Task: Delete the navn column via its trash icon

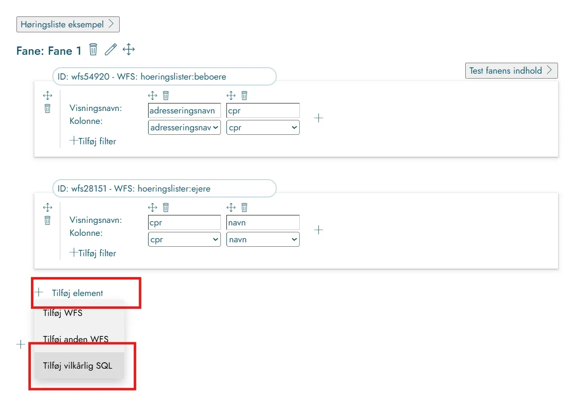Action: click(244, 208)
